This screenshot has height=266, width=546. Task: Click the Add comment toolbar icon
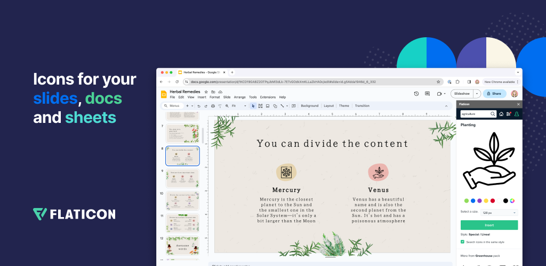[x=294, y=106]
